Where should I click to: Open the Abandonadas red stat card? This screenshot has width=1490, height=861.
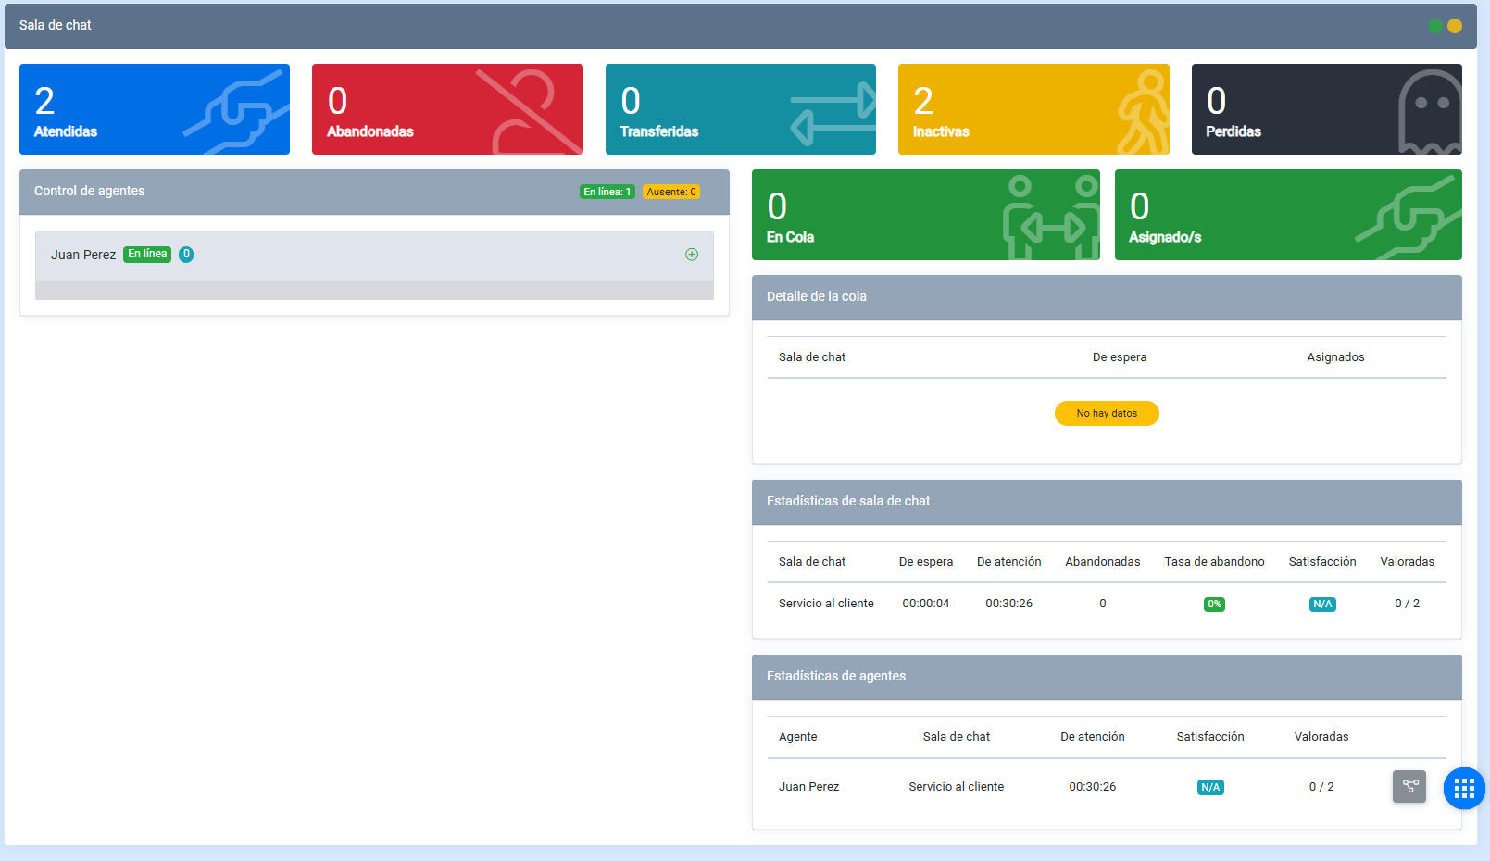pos(447,109)
